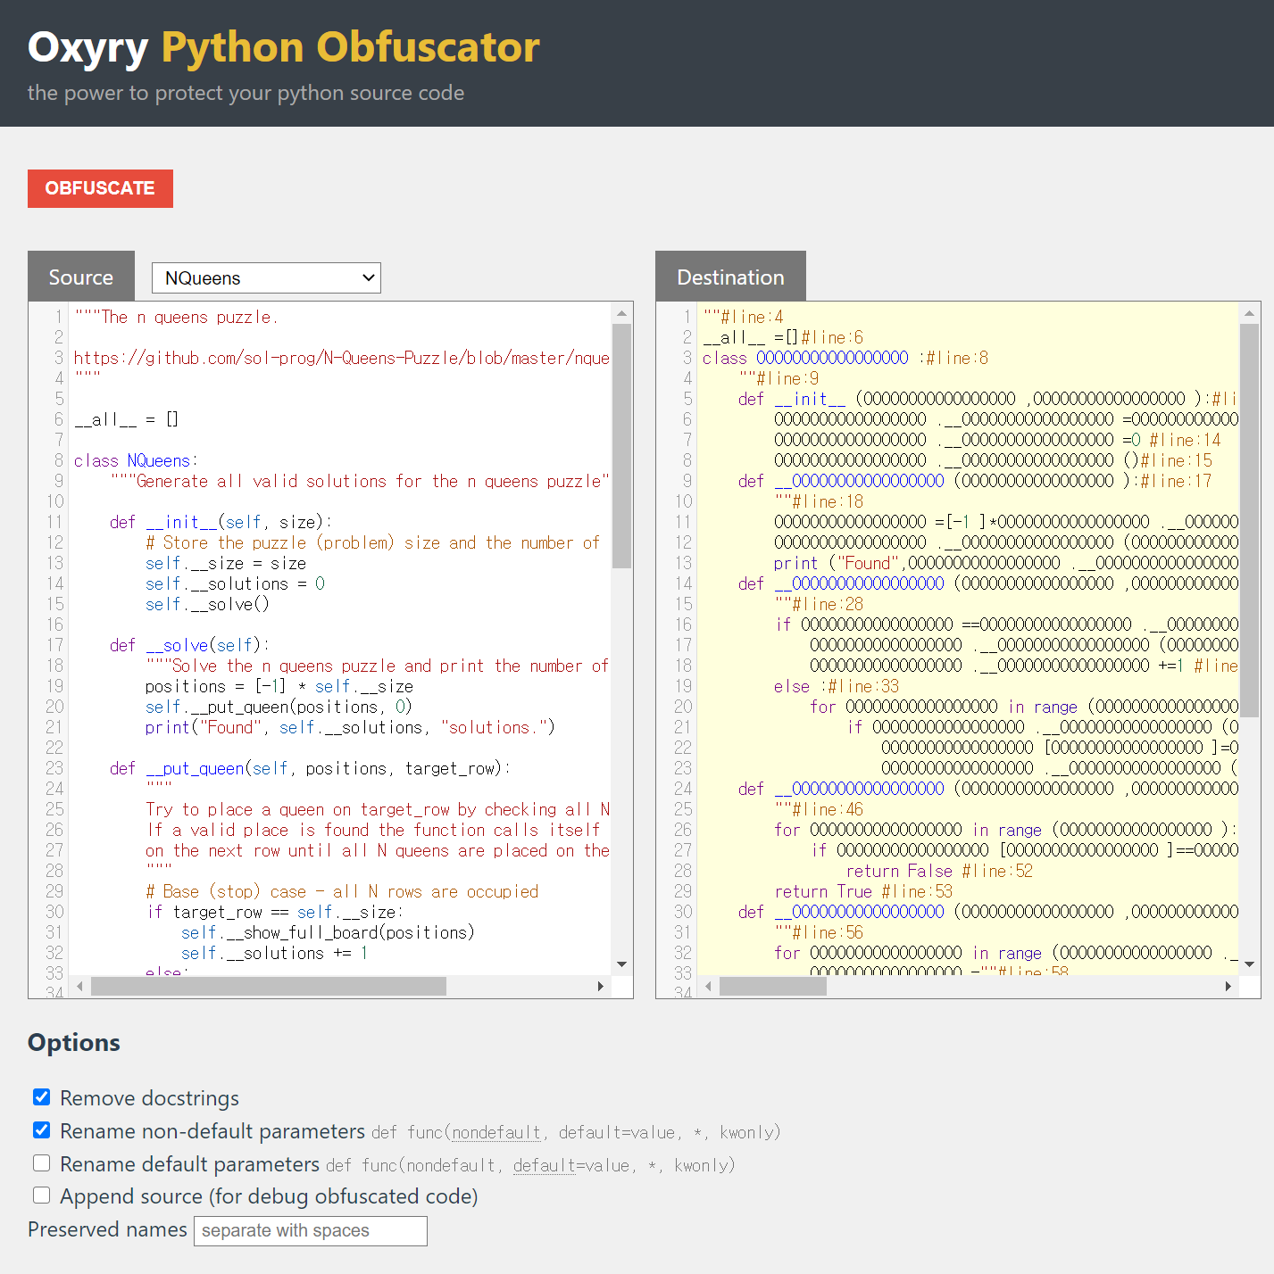Image resolution: width=1274 pixels, height=1274 pixels.
Task: Click 'return True #line:53' in Destination
Action: click(863, 891)
